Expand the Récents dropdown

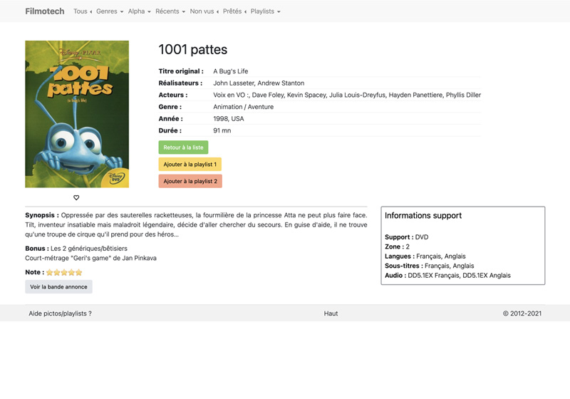(x=170, y=11)
